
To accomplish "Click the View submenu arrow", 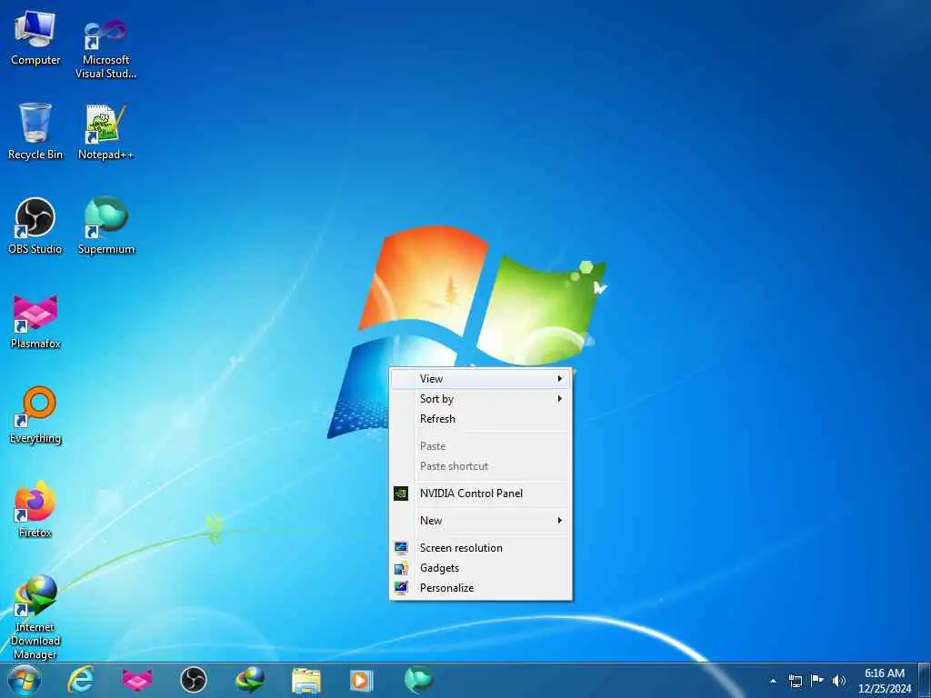I will point(559,379).
